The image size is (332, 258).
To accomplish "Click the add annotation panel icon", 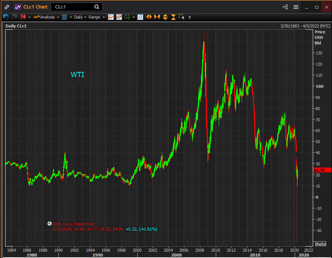I will coord(140,17).
